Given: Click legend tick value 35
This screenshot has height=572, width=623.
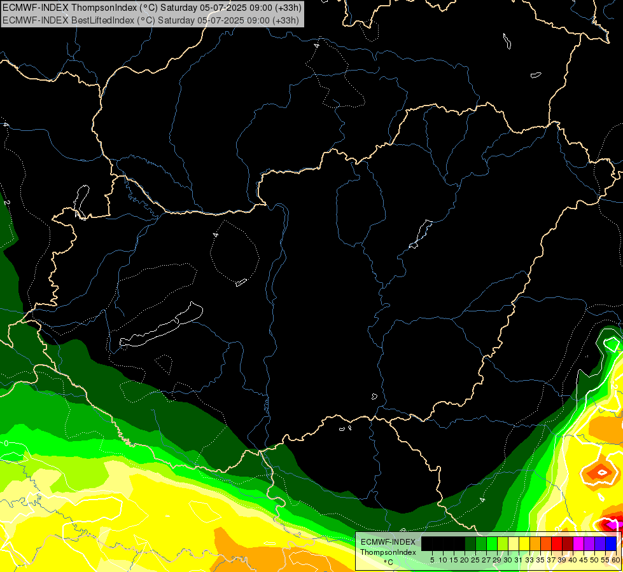Looking at the screenshot, I should pyautogui.click(x=540, y=560).
